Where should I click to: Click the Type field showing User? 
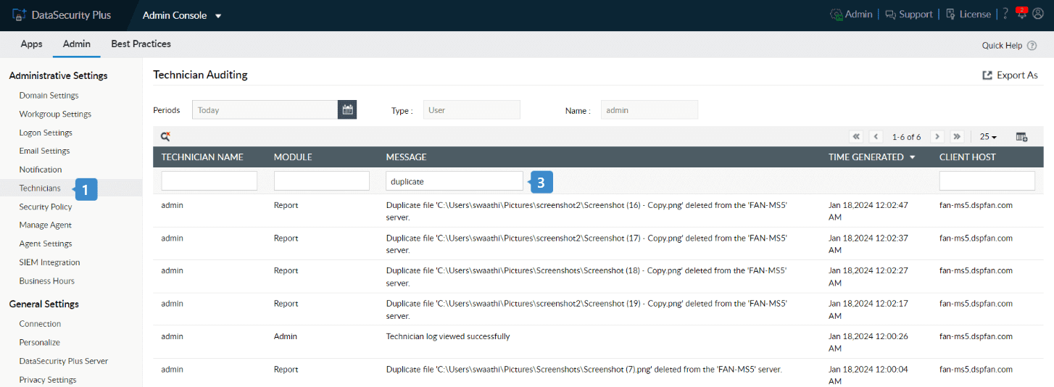click(x=472, y=110)
